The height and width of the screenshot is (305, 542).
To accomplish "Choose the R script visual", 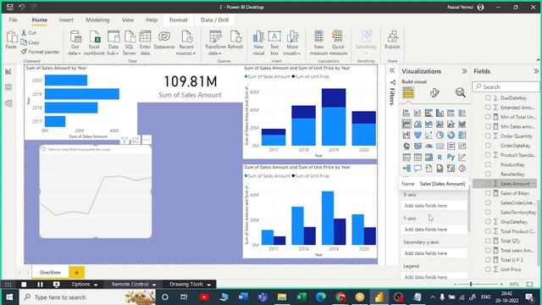I will click(440, 157).
